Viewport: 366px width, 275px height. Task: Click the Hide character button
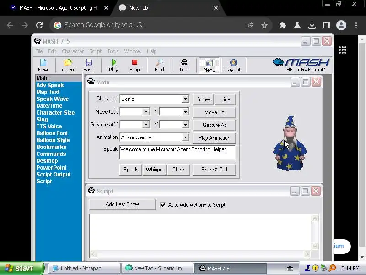[225, 99]
